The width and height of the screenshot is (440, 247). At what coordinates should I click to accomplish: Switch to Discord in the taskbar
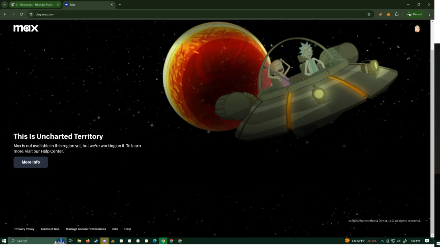(x=104, y=241)
